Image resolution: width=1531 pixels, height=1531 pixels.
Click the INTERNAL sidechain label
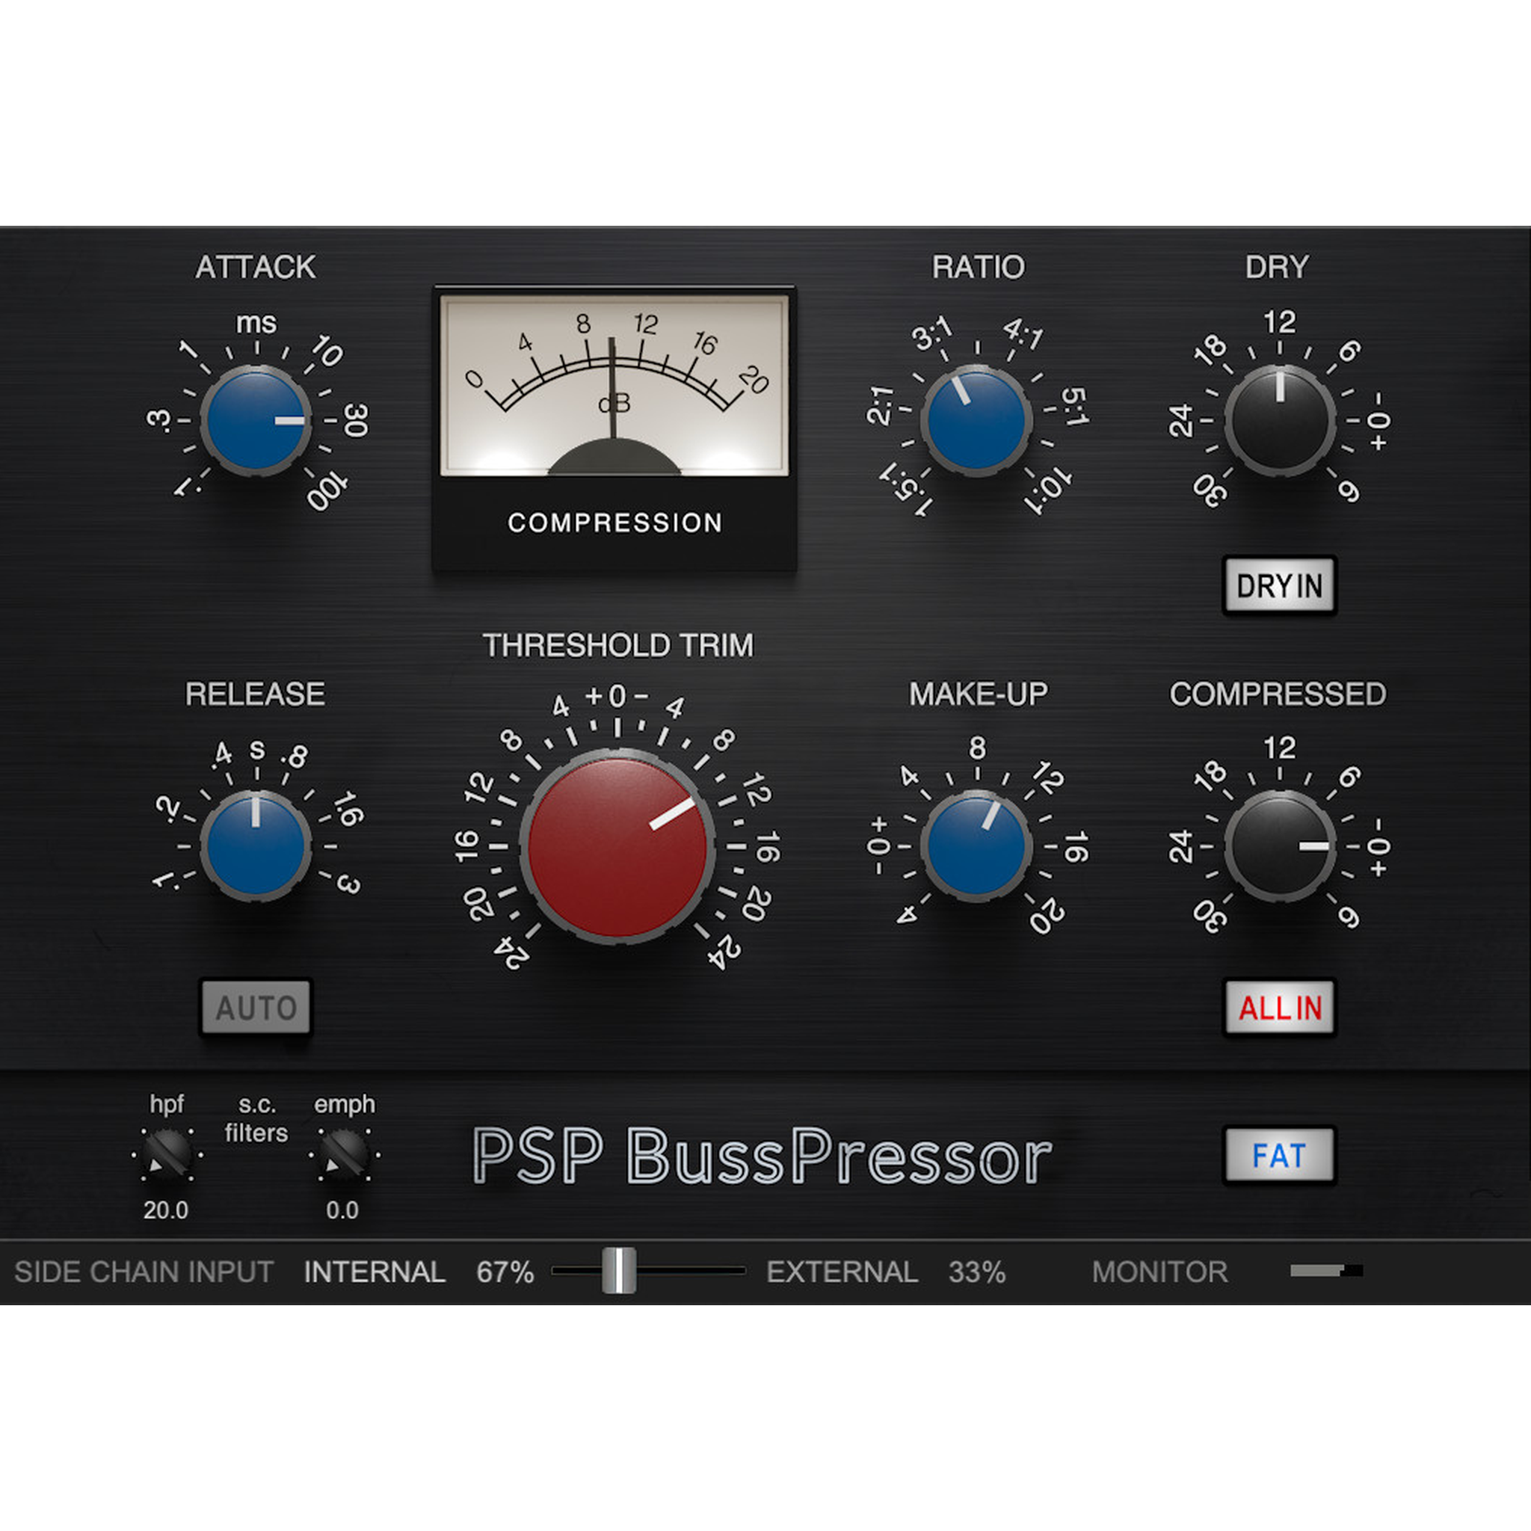pos(374,1272)
